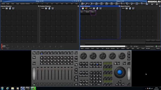This screenshot has height=90, width=161.
Task: Click the Size window toolbar icon
Action: [127, 4]
